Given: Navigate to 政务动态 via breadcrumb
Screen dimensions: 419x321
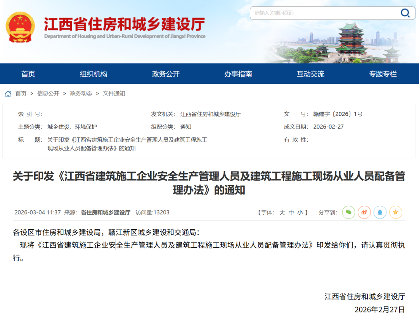Looking at the screenshot, I should click(81, 93).
